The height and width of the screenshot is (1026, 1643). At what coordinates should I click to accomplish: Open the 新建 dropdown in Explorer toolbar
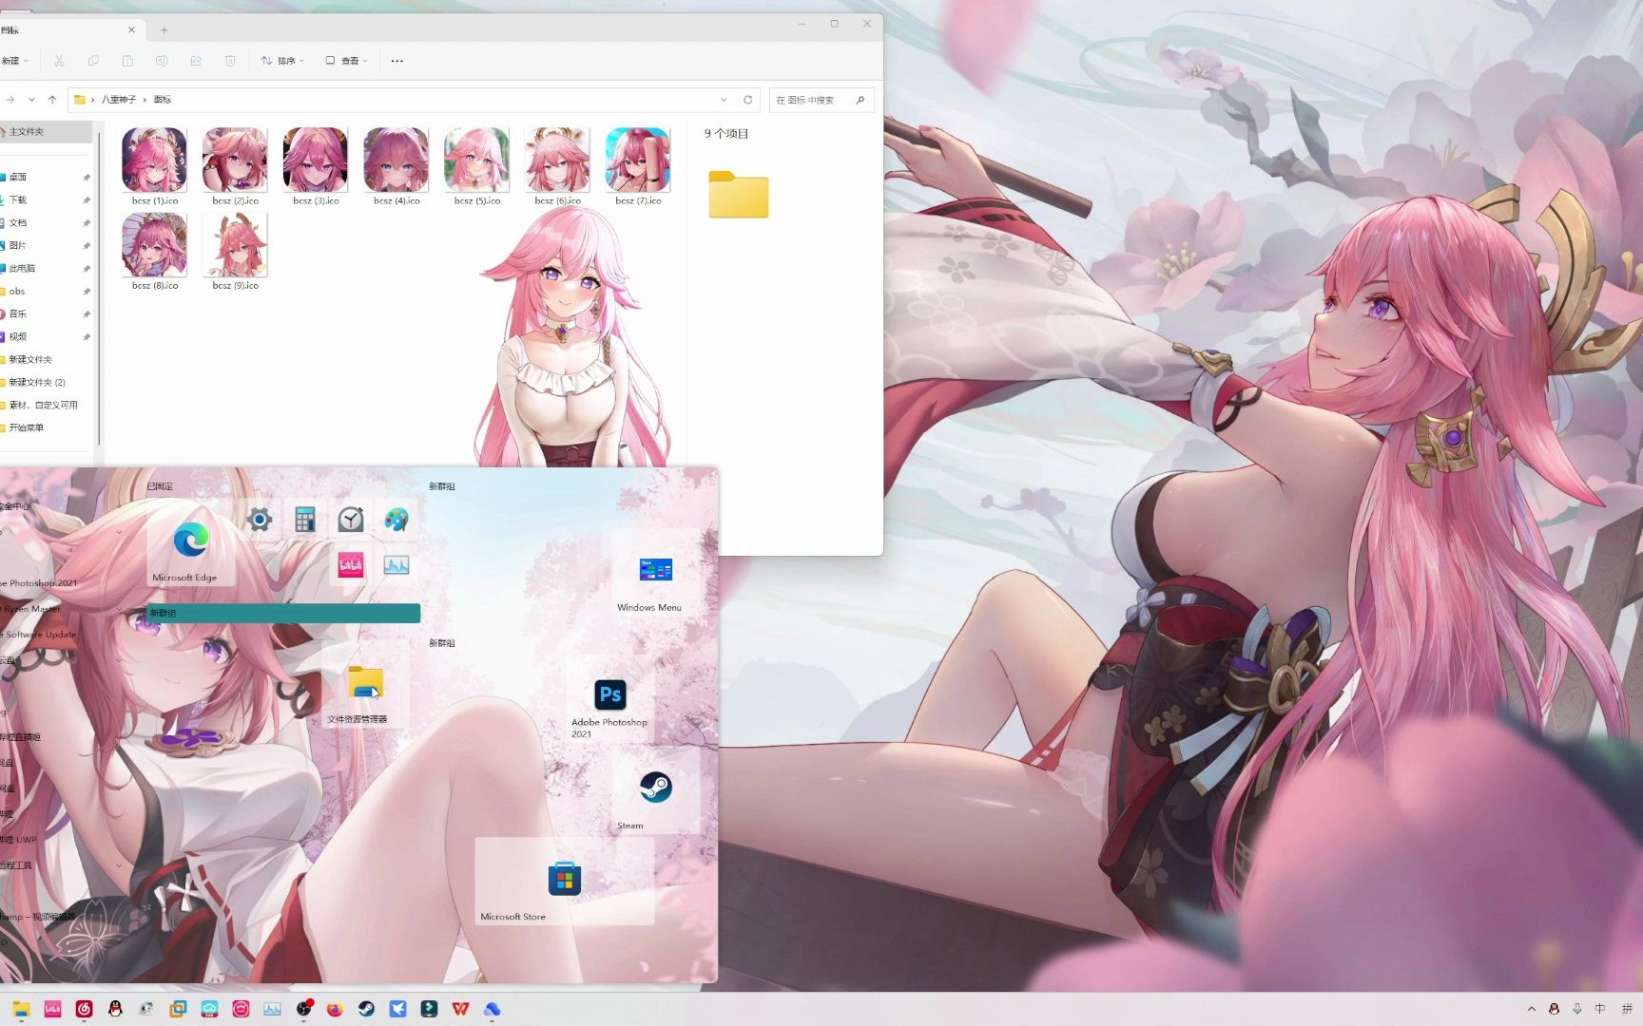coord(14,61)
